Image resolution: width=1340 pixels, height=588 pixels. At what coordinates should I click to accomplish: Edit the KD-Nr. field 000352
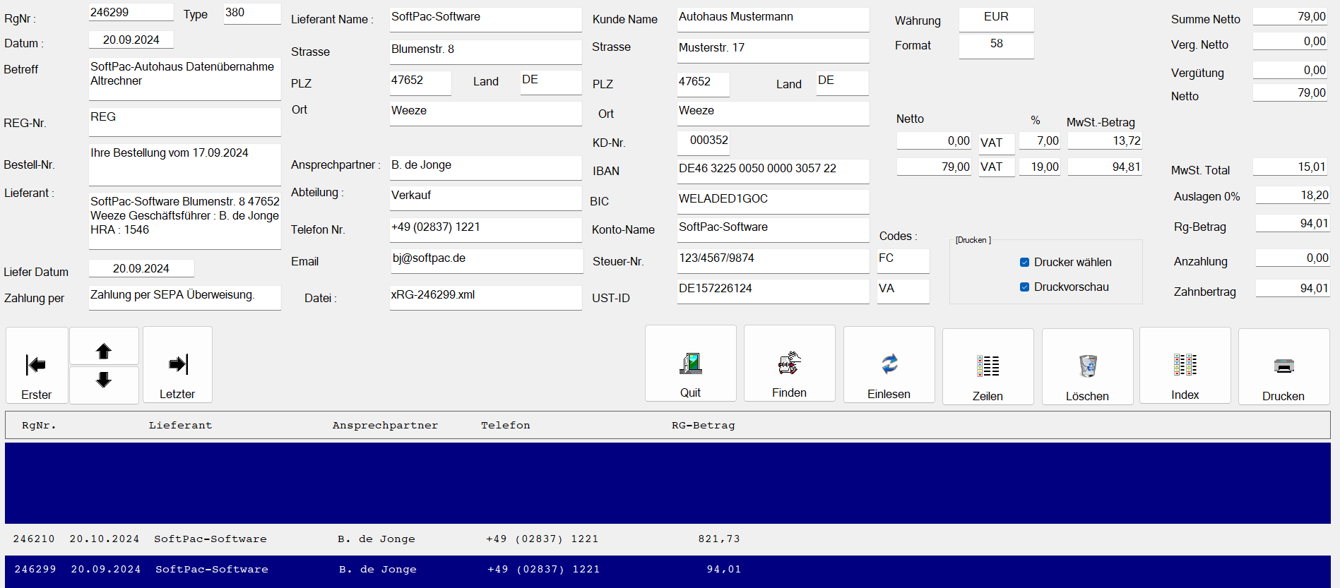click(704, 143)
